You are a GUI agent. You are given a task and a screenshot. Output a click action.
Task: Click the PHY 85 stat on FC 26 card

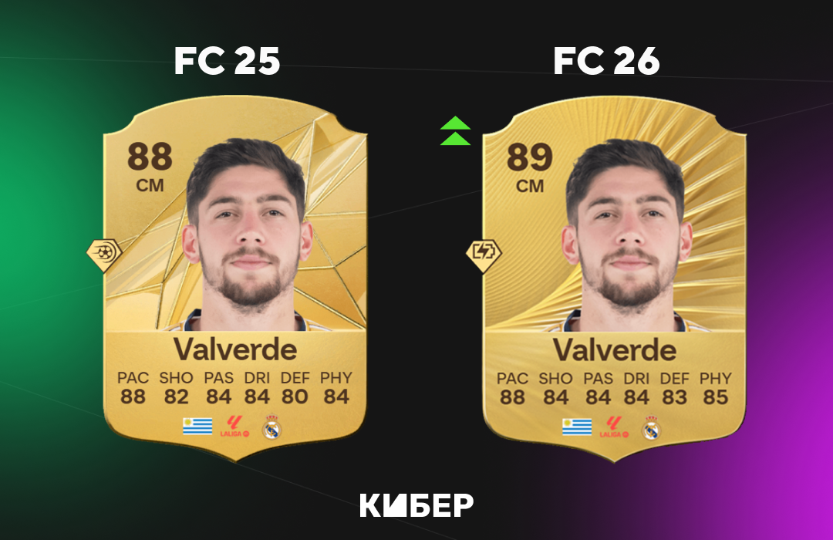715,389
